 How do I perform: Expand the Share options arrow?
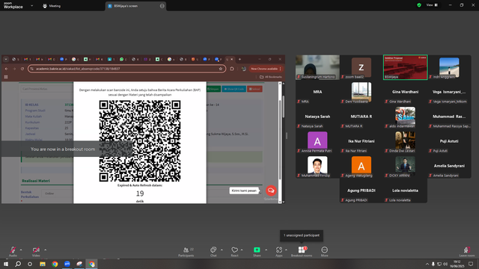pyautogui.click(x=266, y=250)
